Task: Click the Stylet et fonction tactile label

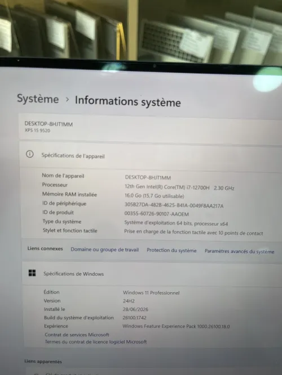Action: coord(70,230)
